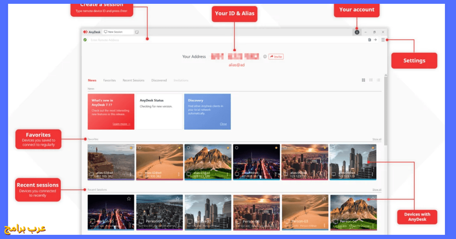This screenshot has height=239, width=456.
Task: Connect to the Person-08 thumbnail
Action: (x=256, y=212)
